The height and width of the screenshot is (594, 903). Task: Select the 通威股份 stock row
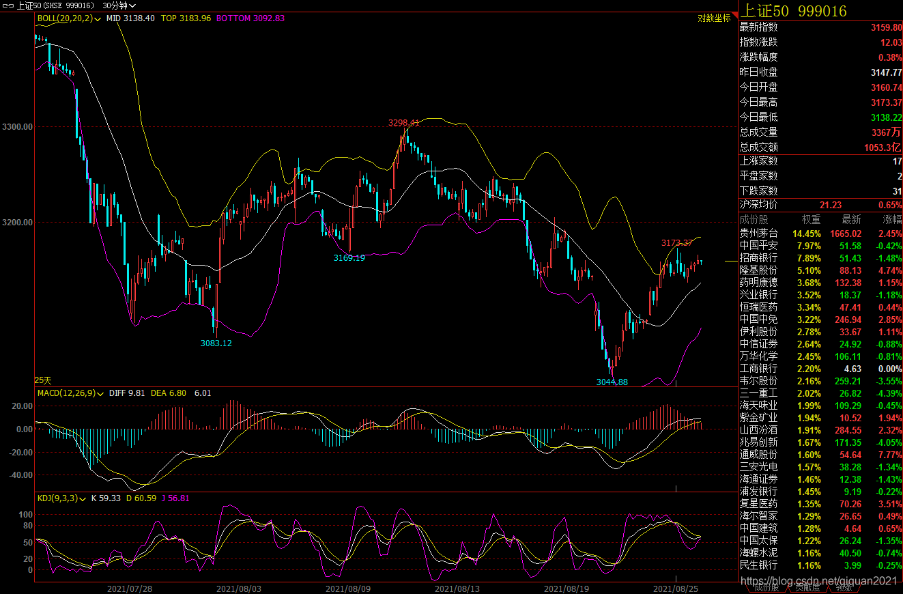click(x=821, y=454)
